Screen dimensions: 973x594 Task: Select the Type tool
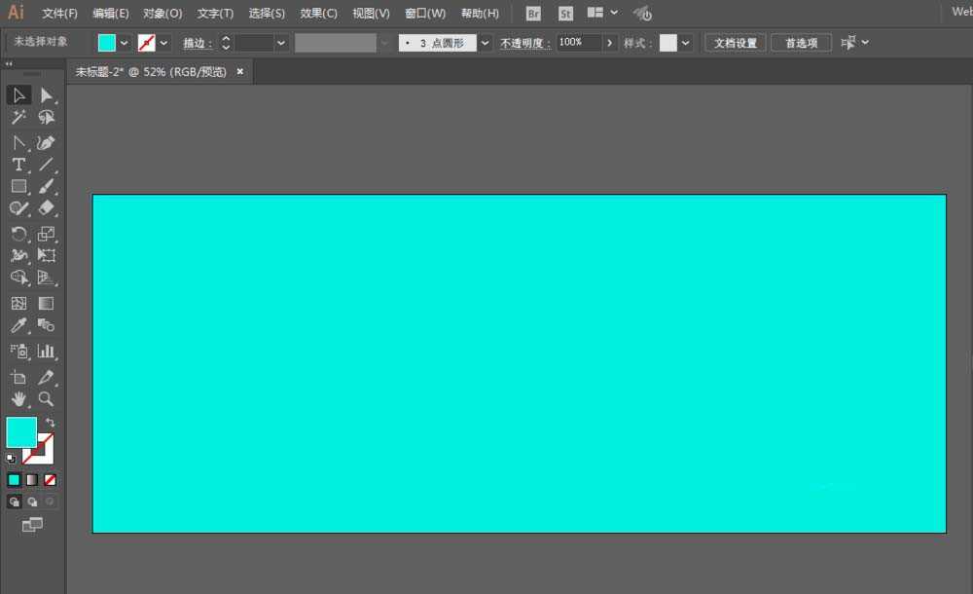tap(18, 165)
